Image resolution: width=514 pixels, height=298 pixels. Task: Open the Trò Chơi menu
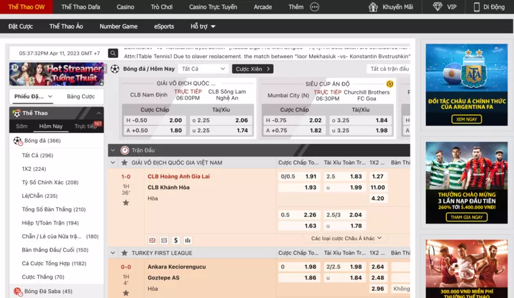[x=162, y=7]
